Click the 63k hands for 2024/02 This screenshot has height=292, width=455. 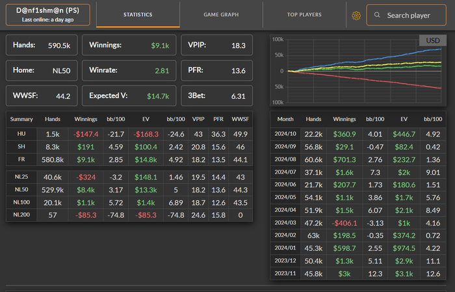[313, 235]
